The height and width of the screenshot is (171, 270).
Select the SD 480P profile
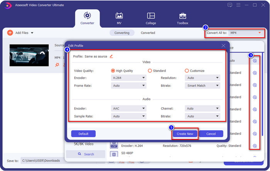(x=127, y=153)
